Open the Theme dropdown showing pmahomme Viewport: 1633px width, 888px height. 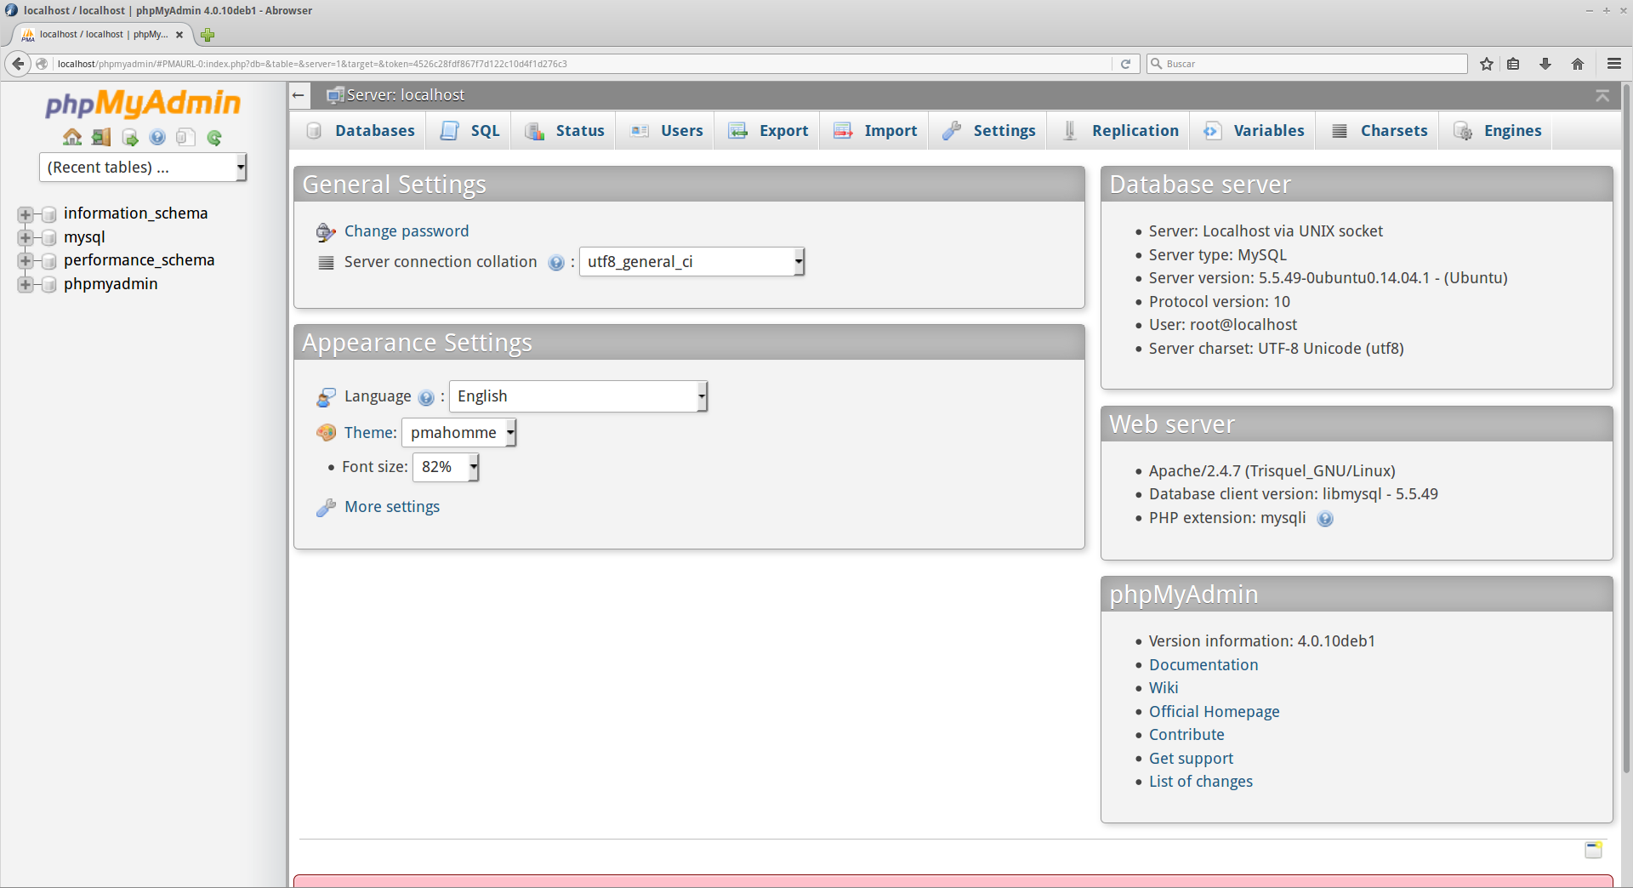pyautogui.click(x=458, y=433)
